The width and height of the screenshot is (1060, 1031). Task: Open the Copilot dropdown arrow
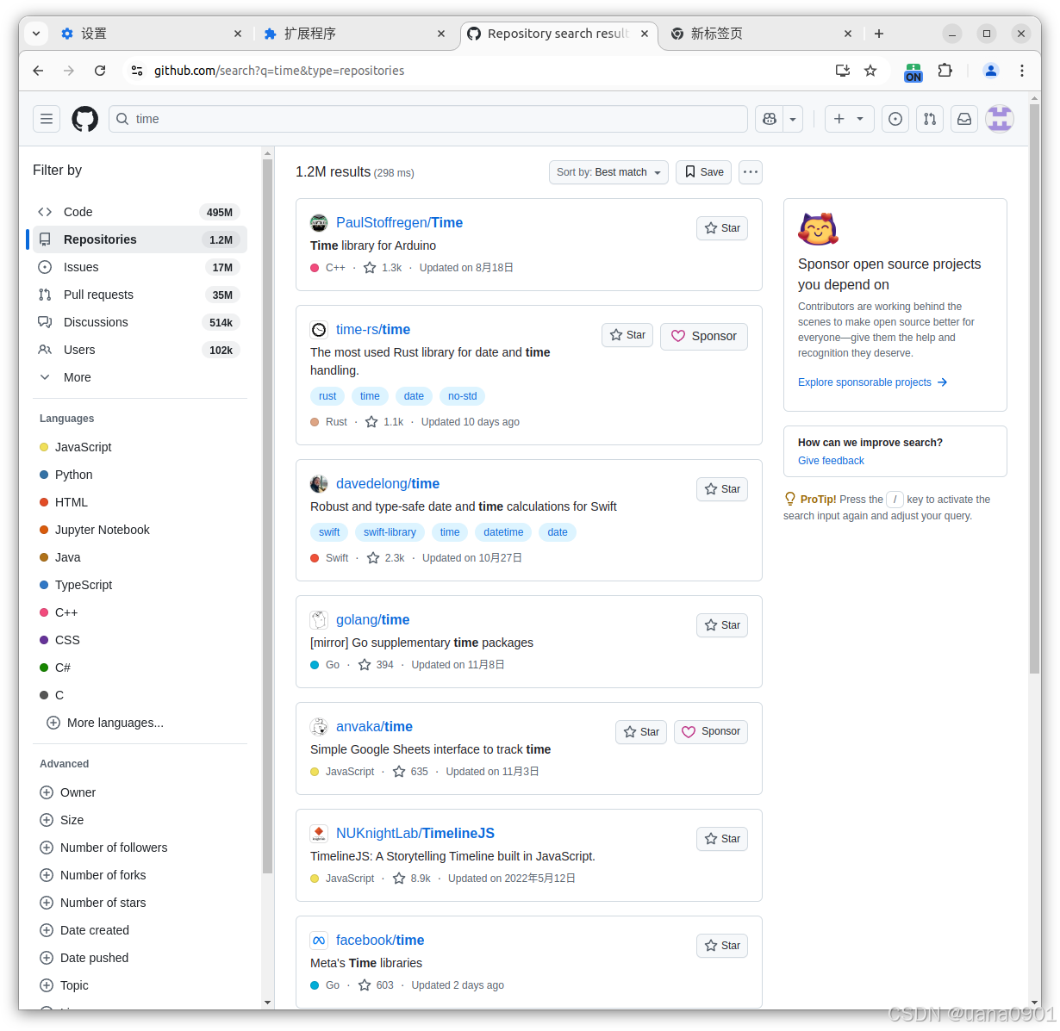793,119
